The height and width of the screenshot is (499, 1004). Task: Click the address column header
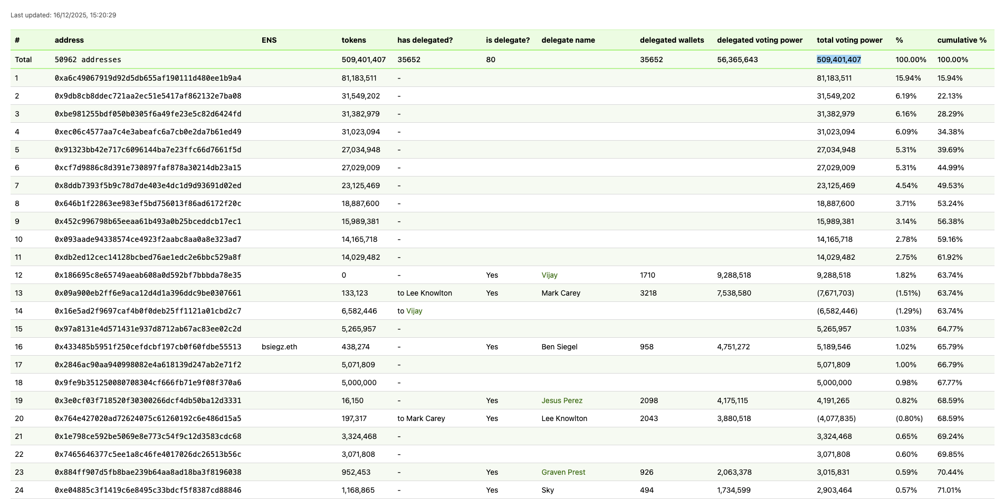tap(69, 40)
